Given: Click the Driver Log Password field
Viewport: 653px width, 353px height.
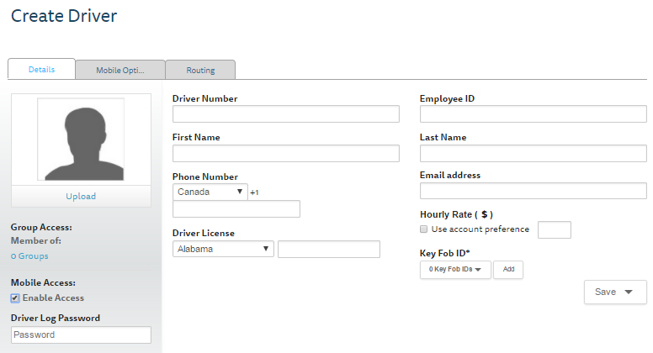Looking at the screenshot, I should click(x=81, y=335).
